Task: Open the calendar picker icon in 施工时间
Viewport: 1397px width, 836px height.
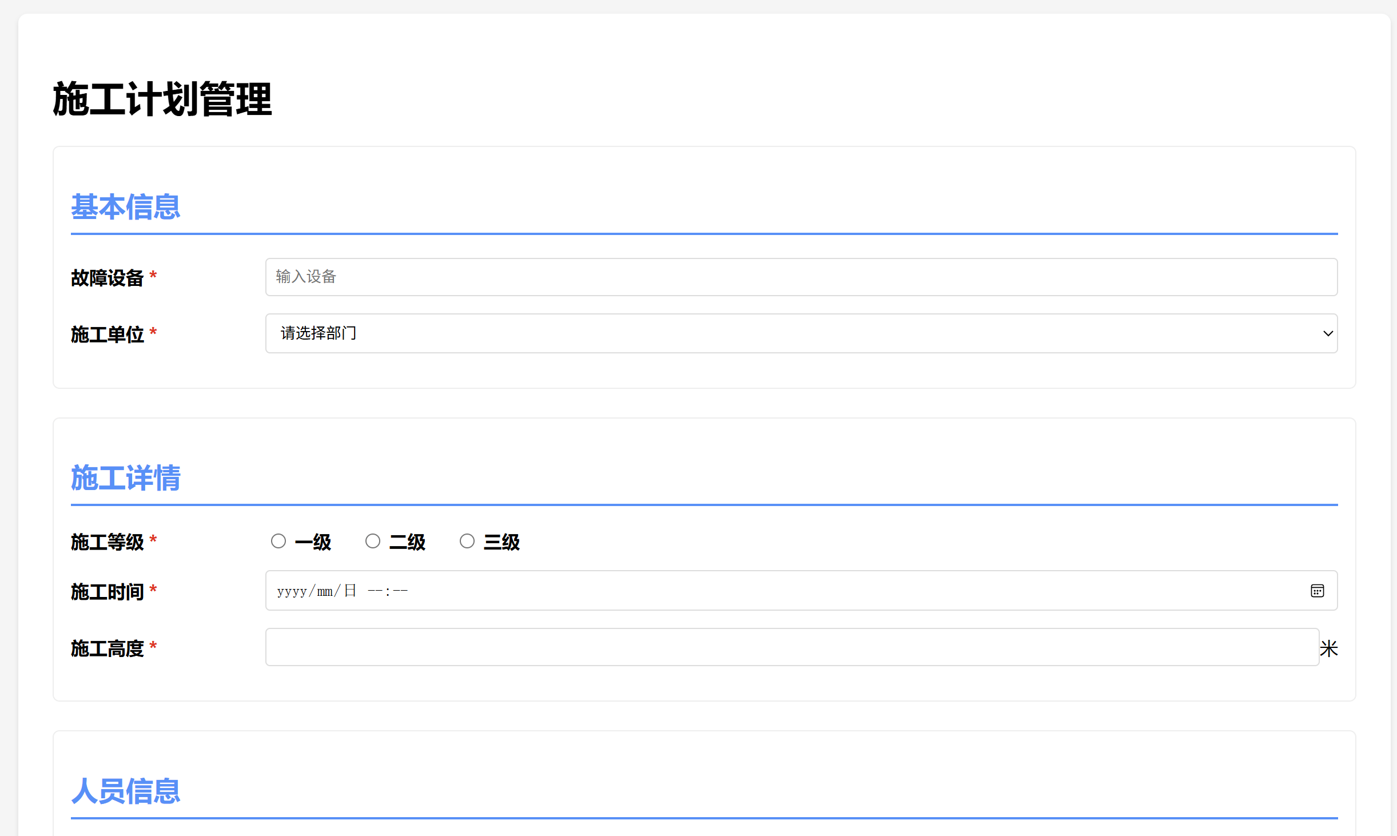Action: (1317, 591)
